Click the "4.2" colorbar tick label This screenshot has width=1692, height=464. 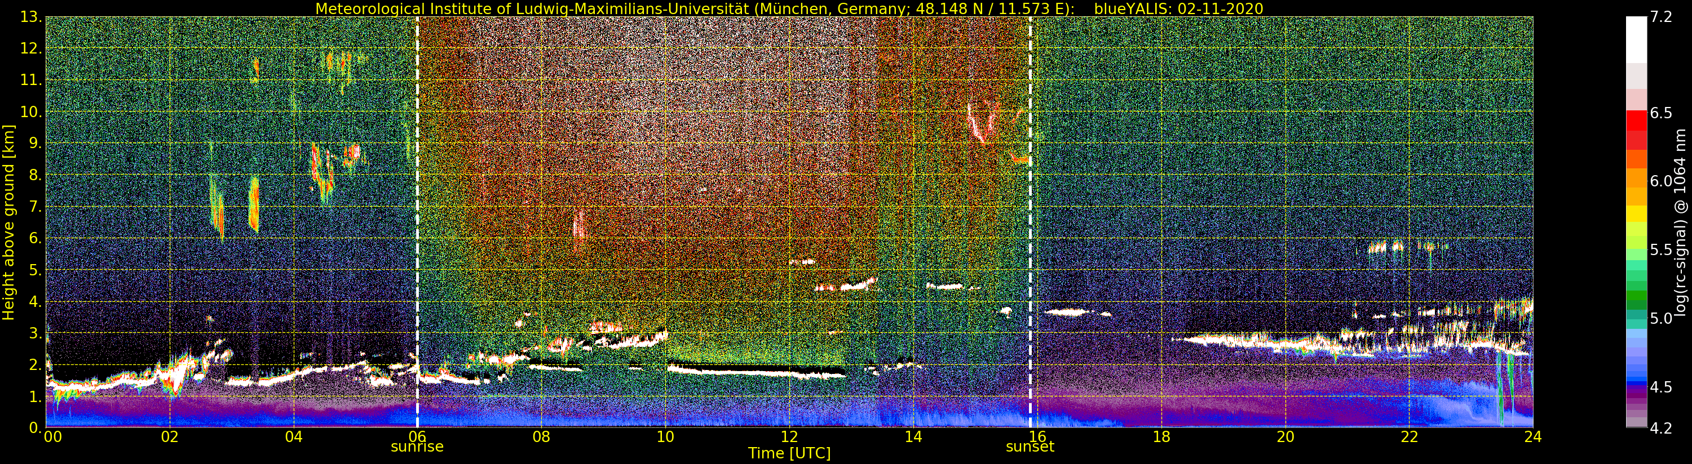point(1661,428)
